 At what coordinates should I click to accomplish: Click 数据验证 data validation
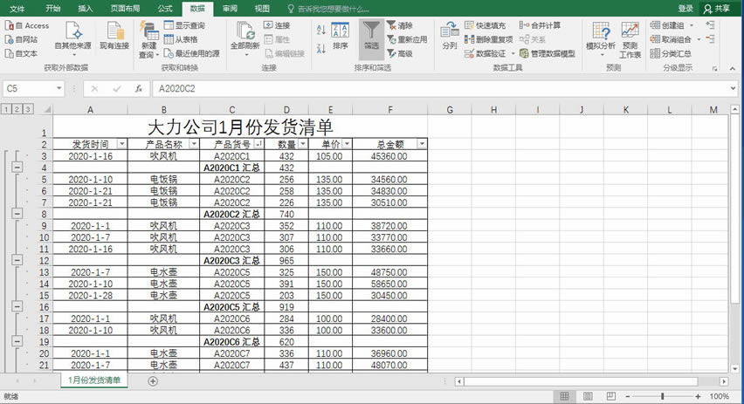[485, 53]
